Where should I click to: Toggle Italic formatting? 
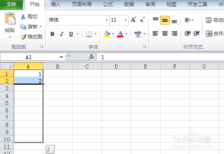click(62, 34)
